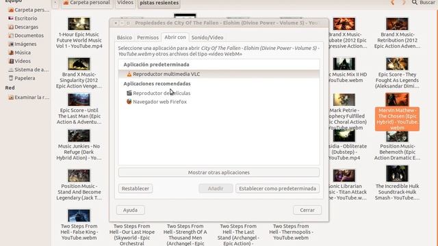Open Papelera trash icon
The image size is (438, 246).
pos(11,78)
